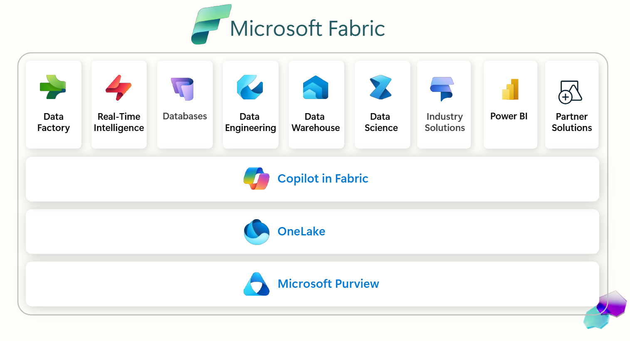Image resolution: width=630 pixels, height=341 pixels.
Task: Select the 'Industry Solutions' label text
Action: [445, 122]
